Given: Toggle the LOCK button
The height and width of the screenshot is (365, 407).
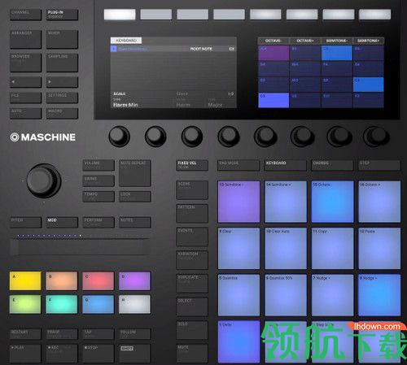Looking at the screenshot, I should [135, 197].
